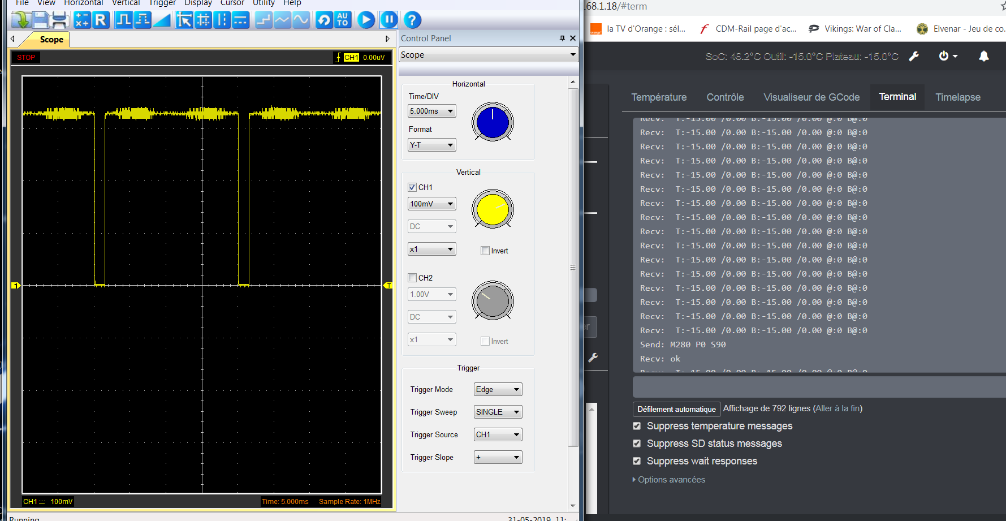Click the yellow CH1 vertical knob
Screen dimensions: 1006x521
click(493, 209)
